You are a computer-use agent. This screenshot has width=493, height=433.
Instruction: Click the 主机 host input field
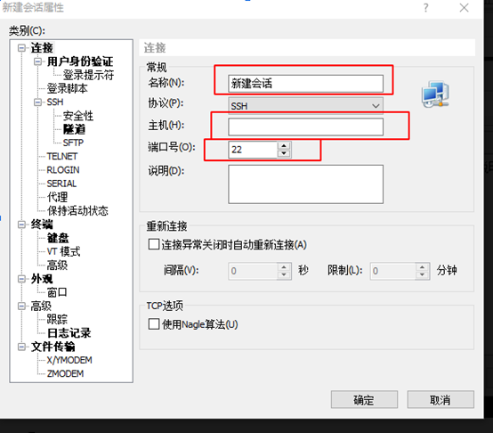pos(305,127)
